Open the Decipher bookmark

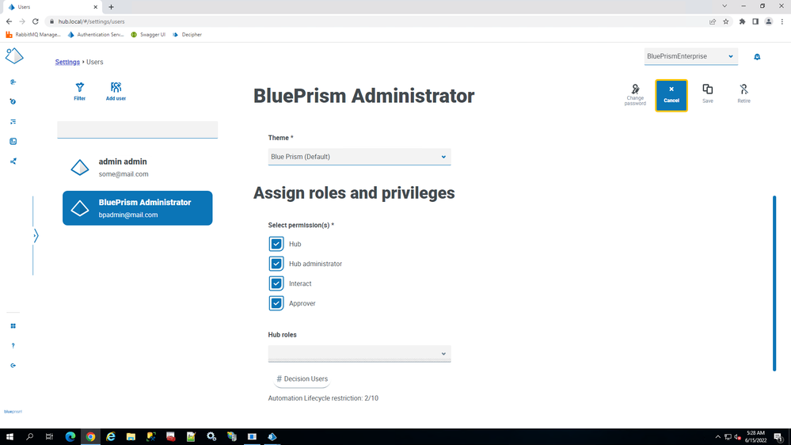point(187,35)
